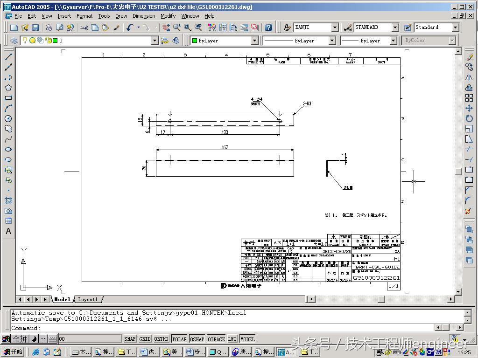Open the Format menu
The height and width of the screenshot is (358, 478).
[84, 16]
